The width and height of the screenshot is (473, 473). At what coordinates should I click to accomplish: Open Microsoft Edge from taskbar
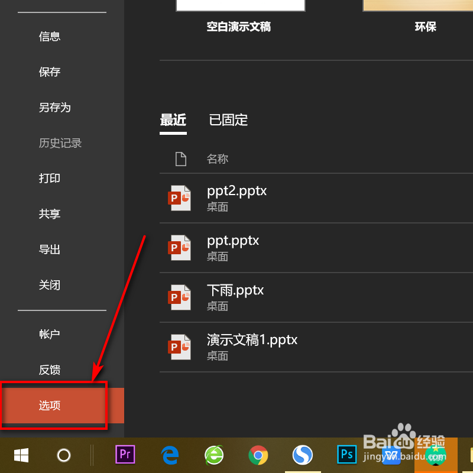[170, 455]
